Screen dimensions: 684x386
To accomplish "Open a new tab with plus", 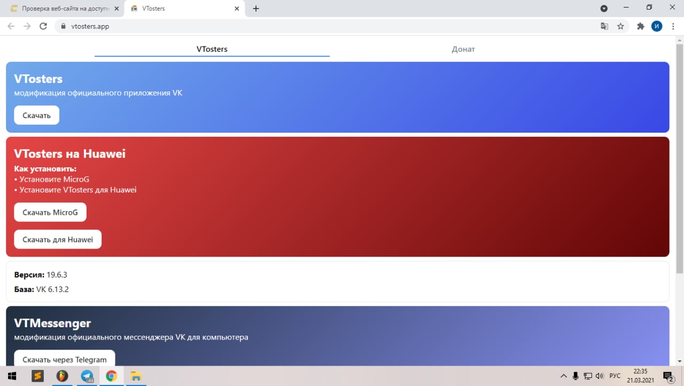I will pos(256,9).
